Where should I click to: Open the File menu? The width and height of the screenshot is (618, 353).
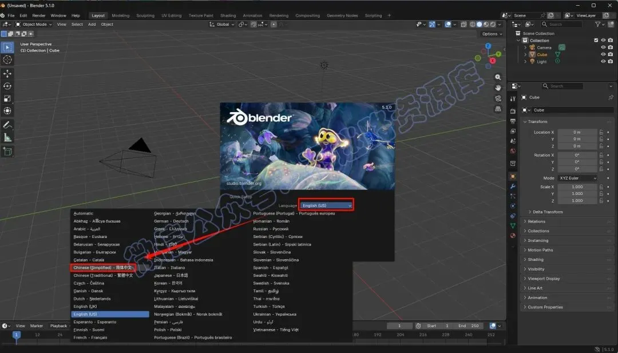pos(11,15)
